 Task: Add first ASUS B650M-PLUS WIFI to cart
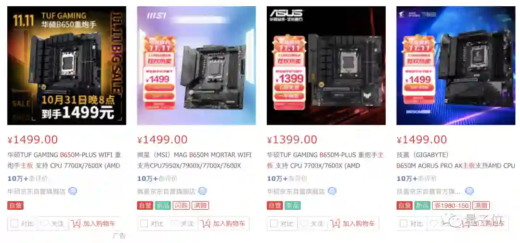pyautogui.click(x=93, y=224)
